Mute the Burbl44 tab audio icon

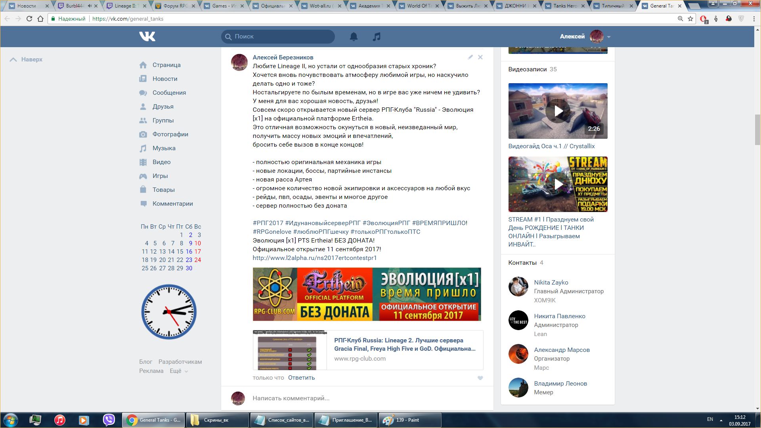coord(90,6)
